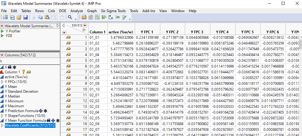This screenshot has height=136, width=302.
Task: Expand the Y Shape Functions (10/0) group
Action: pyautogui.click(x=2, y=116)
